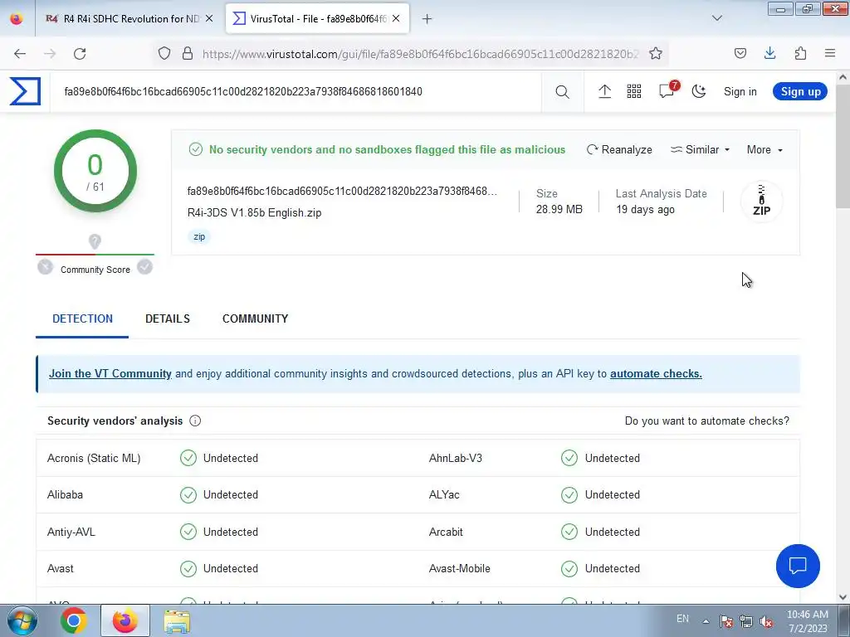Screen dimensions: 850x637
Task: Click community score downvote icon
Action: (45, 267)
